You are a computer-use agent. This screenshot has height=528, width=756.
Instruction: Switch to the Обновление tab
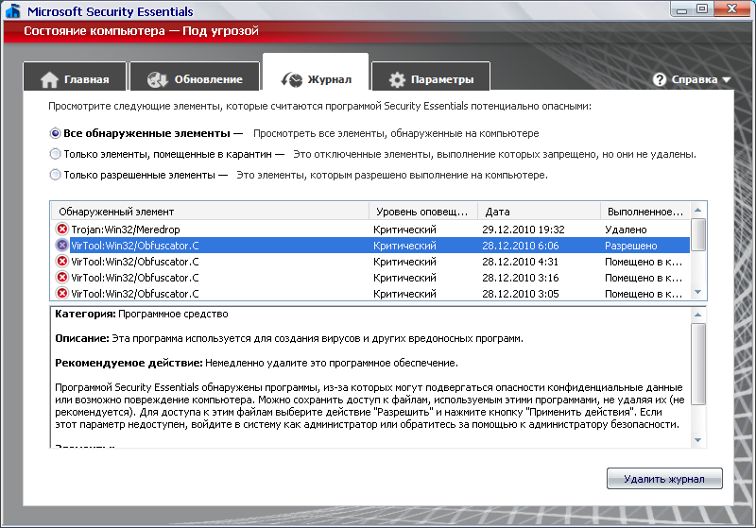pyautogui.click(x=196, y=79)
